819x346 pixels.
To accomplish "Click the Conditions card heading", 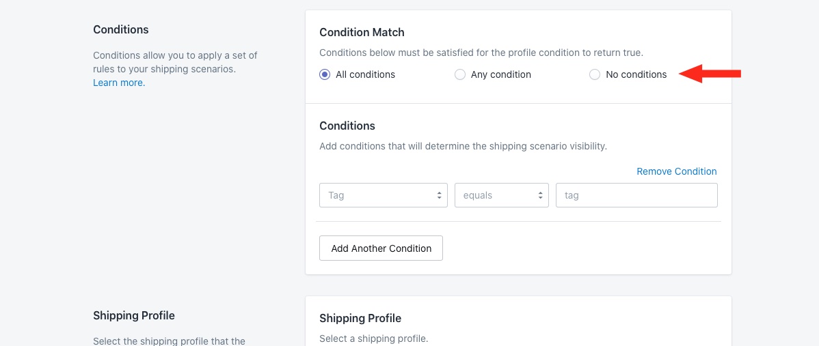I will click(x=347, y=126).
